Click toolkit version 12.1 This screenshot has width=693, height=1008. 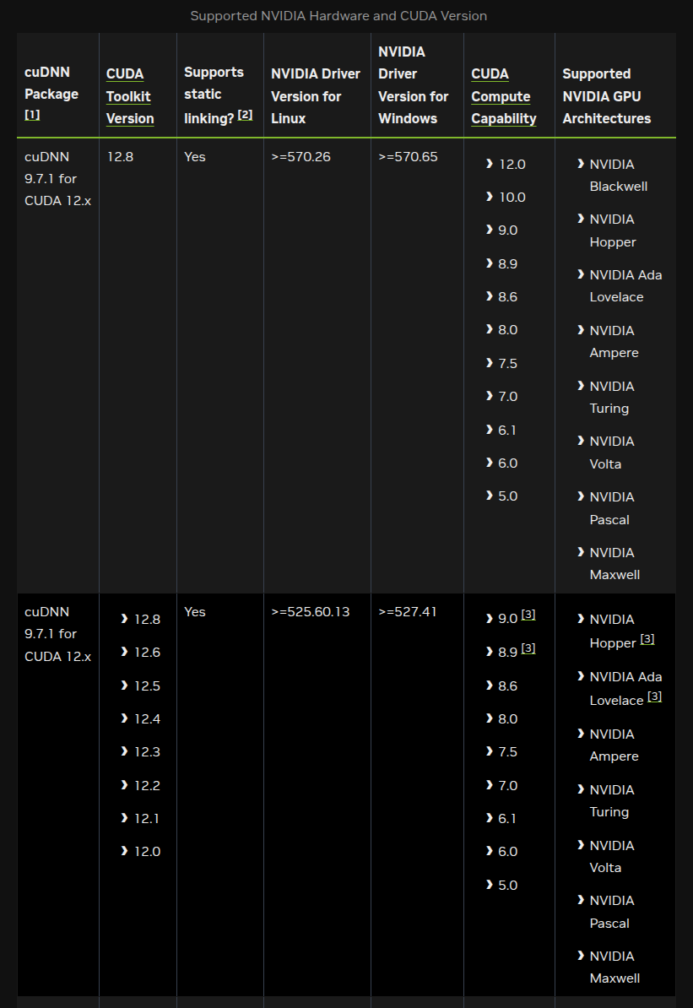coord(147,818)
